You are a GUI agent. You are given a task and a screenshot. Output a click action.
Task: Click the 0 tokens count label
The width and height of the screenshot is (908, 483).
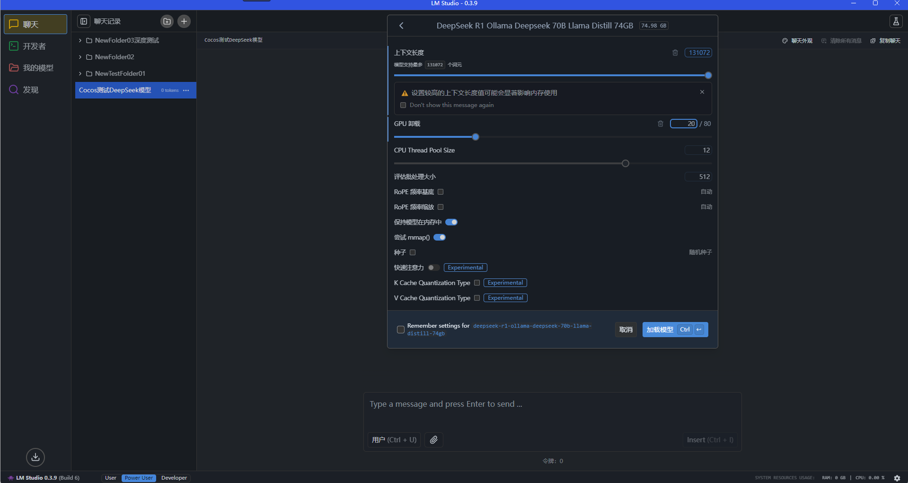point(170,90)
